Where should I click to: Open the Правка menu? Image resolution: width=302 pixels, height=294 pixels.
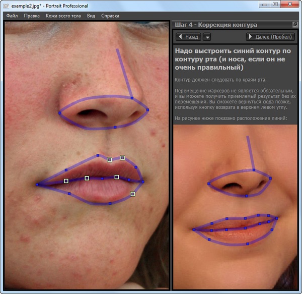pos(32,16)
